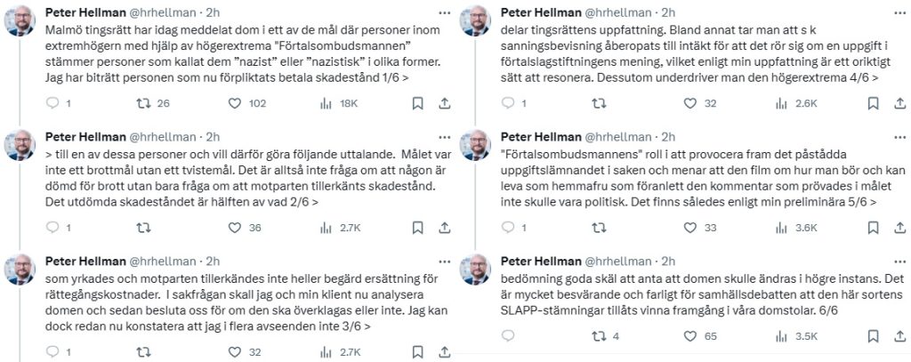Retweet the tweet ending 1/6
911x362 pixels.
141,103
